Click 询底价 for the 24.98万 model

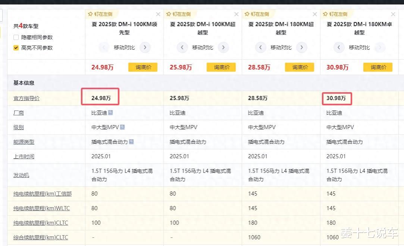coord(143,67)
